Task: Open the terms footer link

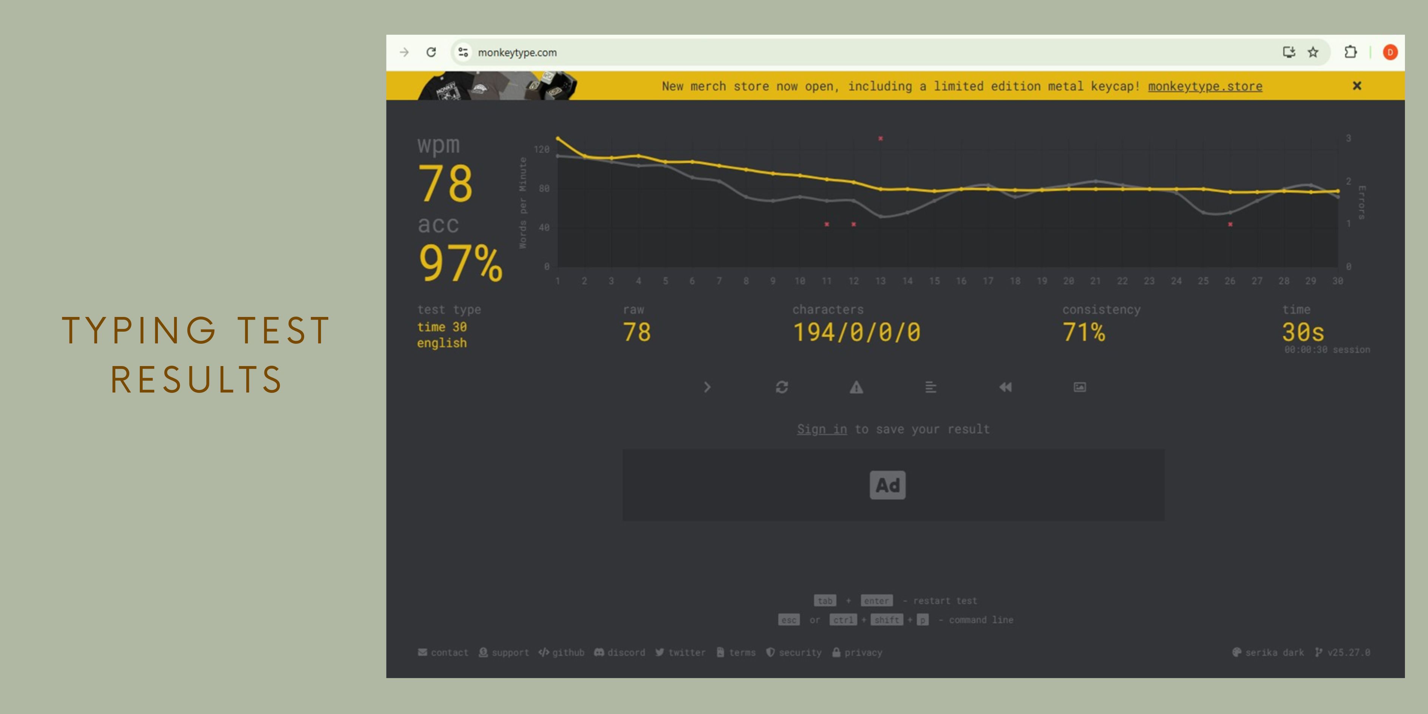Action: point(736,652)
